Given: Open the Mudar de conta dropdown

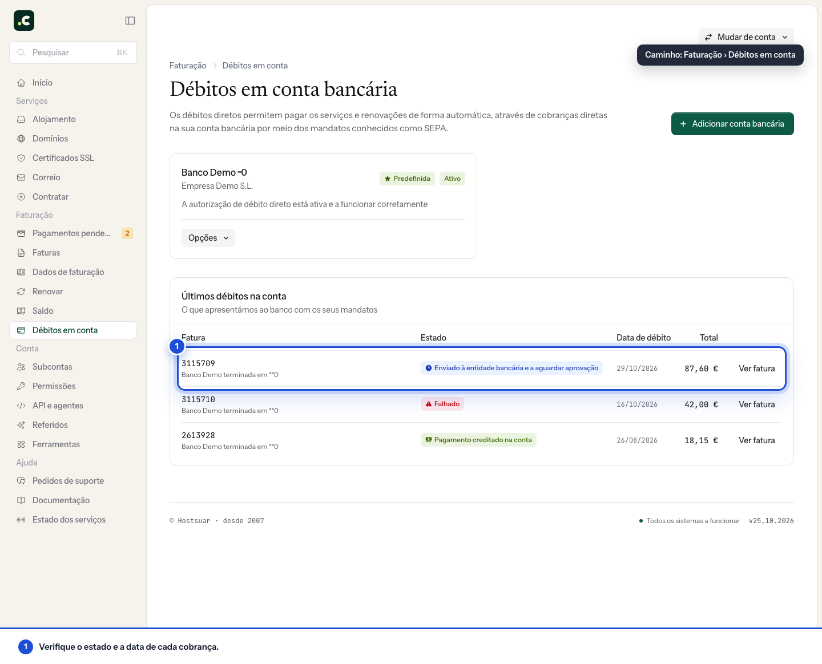Looking at the screenshot, I should (746, 37).
